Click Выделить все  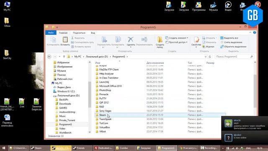click(x=229, y=38)
